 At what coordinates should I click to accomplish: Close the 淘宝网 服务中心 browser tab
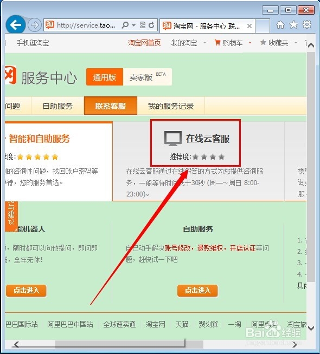tap(249, 26)
